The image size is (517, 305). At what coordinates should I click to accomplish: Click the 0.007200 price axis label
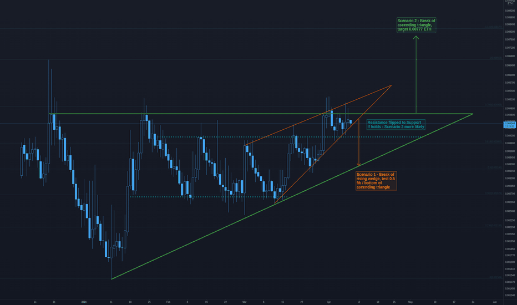tap(510, 48)
